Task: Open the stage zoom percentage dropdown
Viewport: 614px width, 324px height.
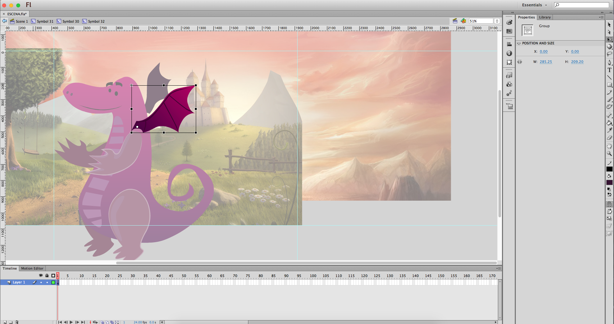Action: point(497,21)
